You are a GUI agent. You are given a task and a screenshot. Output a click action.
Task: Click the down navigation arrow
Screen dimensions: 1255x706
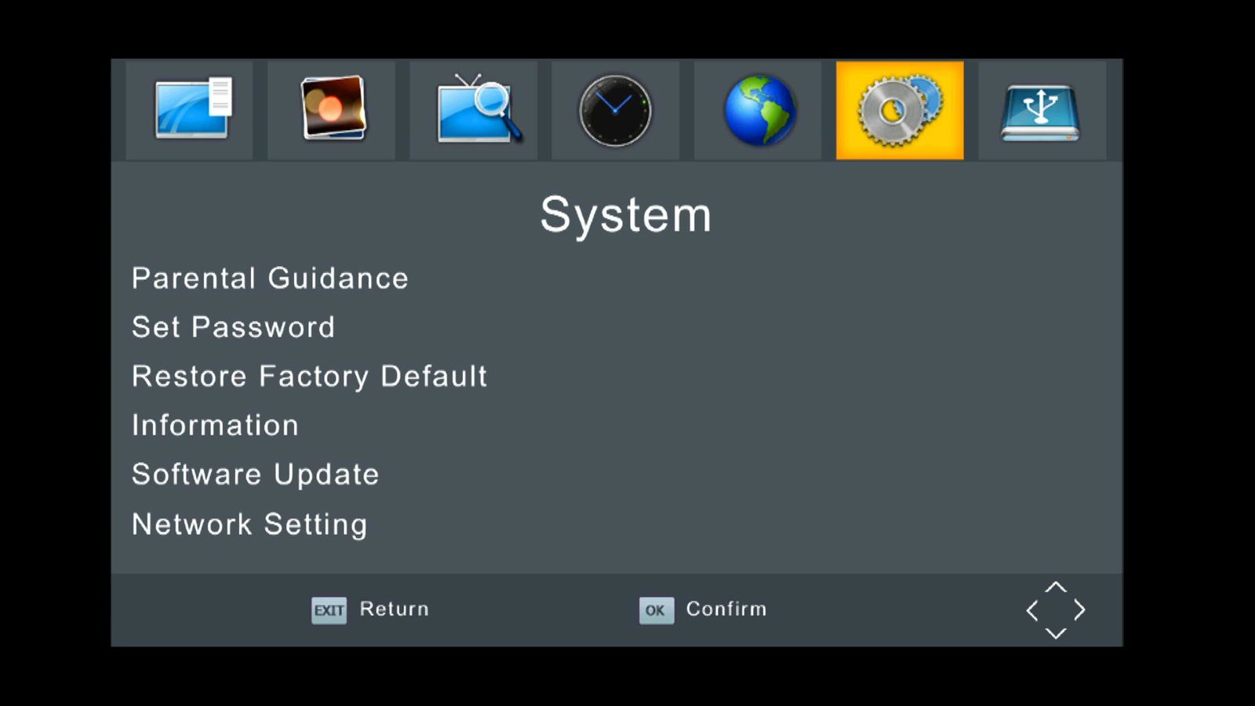(1056, 633)
